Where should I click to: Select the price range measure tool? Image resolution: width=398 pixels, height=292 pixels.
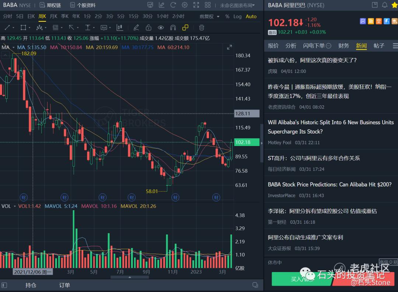pos(88,27)
